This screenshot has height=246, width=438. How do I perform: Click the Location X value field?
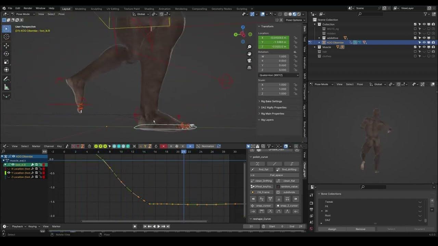coord(274,38)
